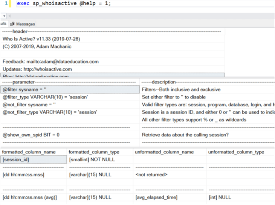Screen dimensions: 275x205
Task: Select the "@filter sysname = ''" cell
Action: 70,90
